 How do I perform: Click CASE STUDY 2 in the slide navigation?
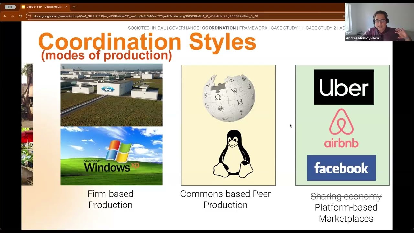click(321, 28)
